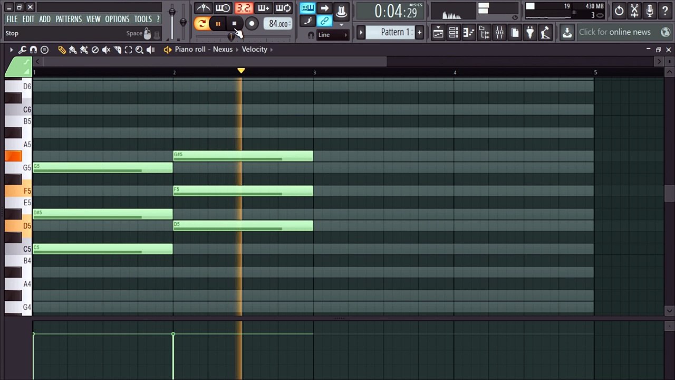Viewport: 675px width, 380px height.
Task: Click the record button
Action: (252, 24)
